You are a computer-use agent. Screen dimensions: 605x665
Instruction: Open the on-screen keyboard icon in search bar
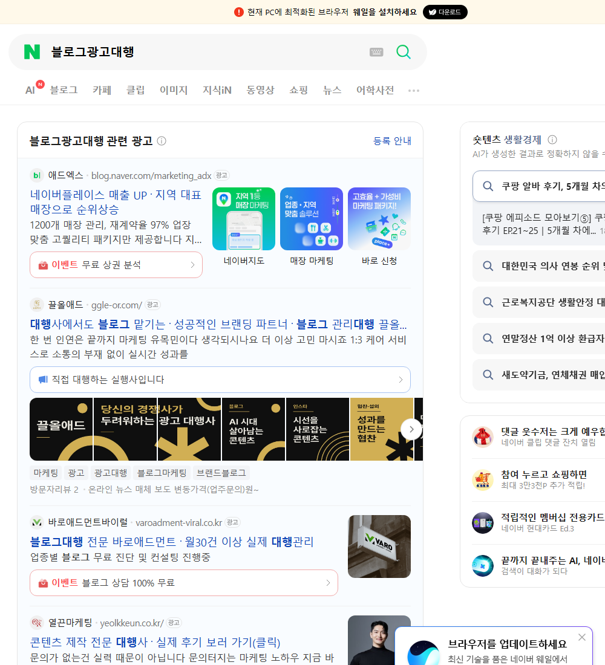click(x=376, y=52)
